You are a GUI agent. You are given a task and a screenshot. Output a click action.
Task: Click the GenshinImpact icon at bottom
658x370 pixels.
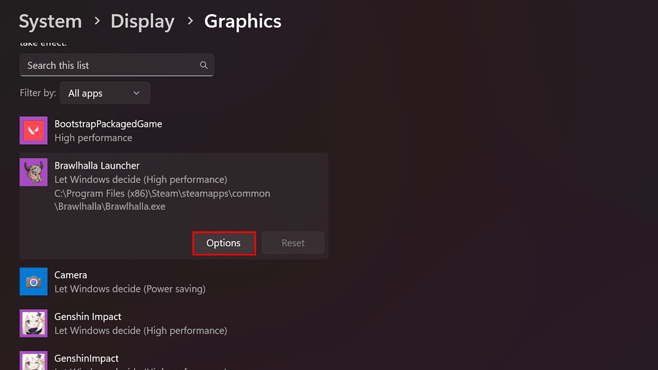(33, 360)
